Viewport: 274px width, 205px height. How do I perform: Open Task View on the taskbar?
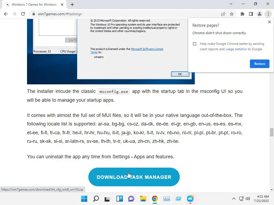tap(108, 199)
